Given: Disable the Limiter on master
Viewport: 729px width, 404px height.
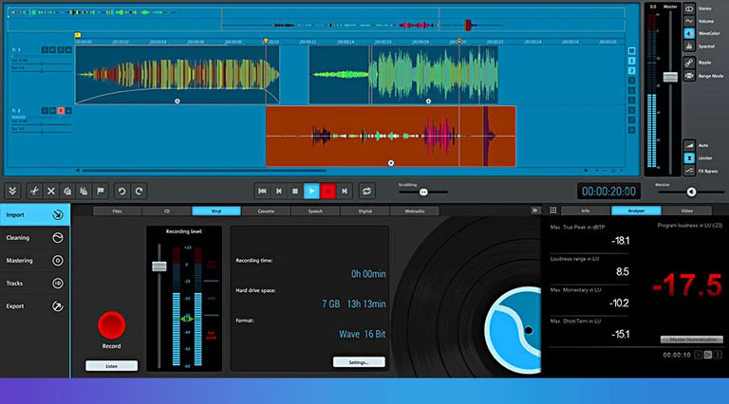Looking at the screenshot, I should click(x=689, y=157).
